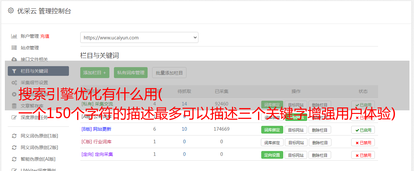Viewport: 414px width, 171px height.
Task: Click 删除栏目 in the 定向采集 row
Action: 320,155
